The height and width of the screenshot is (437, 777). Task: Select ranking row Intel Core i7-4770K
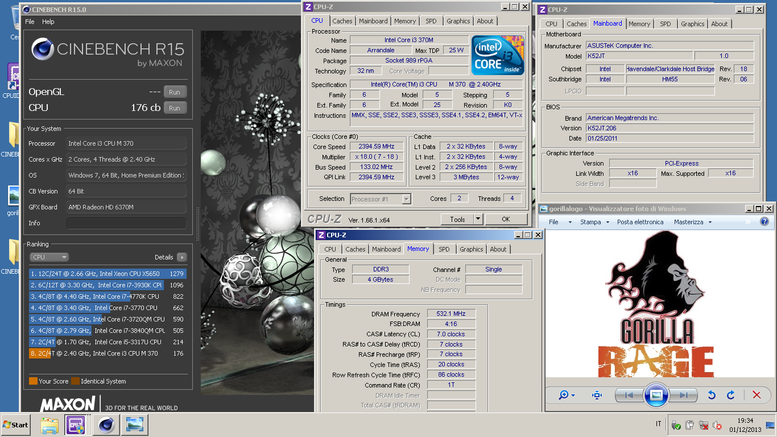coord(108,296)
